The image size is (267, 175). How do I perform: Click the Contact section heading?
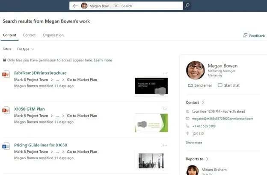click(x=193, y=102)
